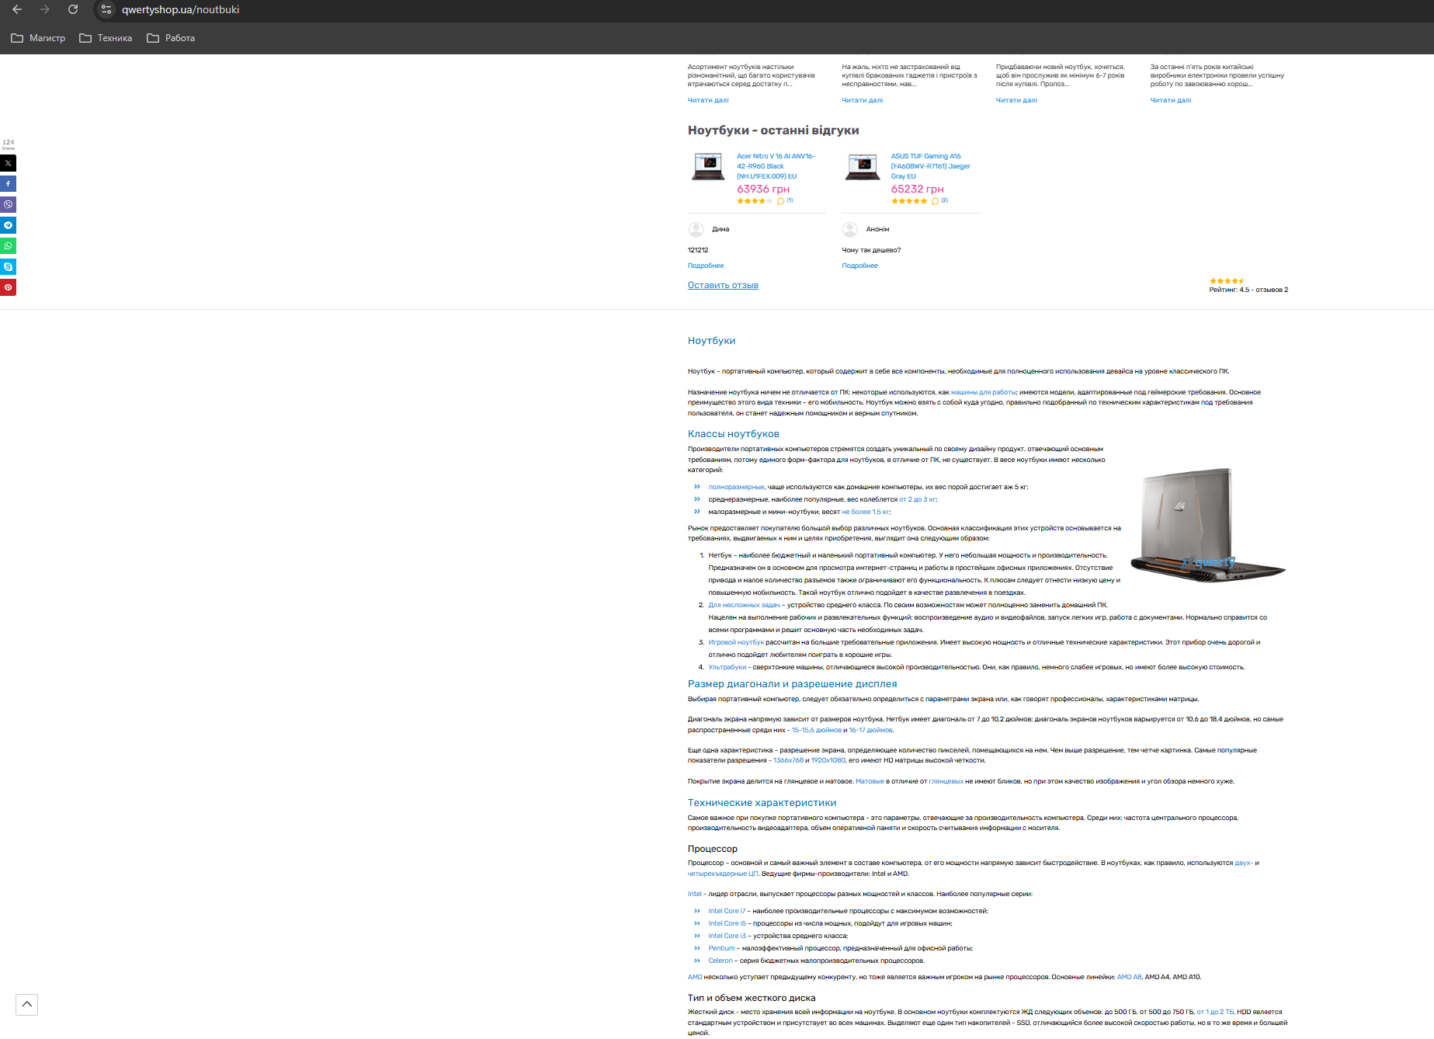The width and height of the screenshot is (1434, 1039).
Task: Open ASUS TUF Gaming A16 product link
Action: point(929,166)
